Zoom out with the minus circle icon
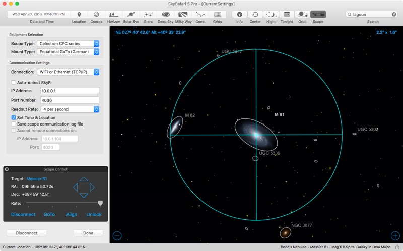Image resolution: width=403 pixels, height=251 pixels. pyautogui.click(x=117, y=235)
